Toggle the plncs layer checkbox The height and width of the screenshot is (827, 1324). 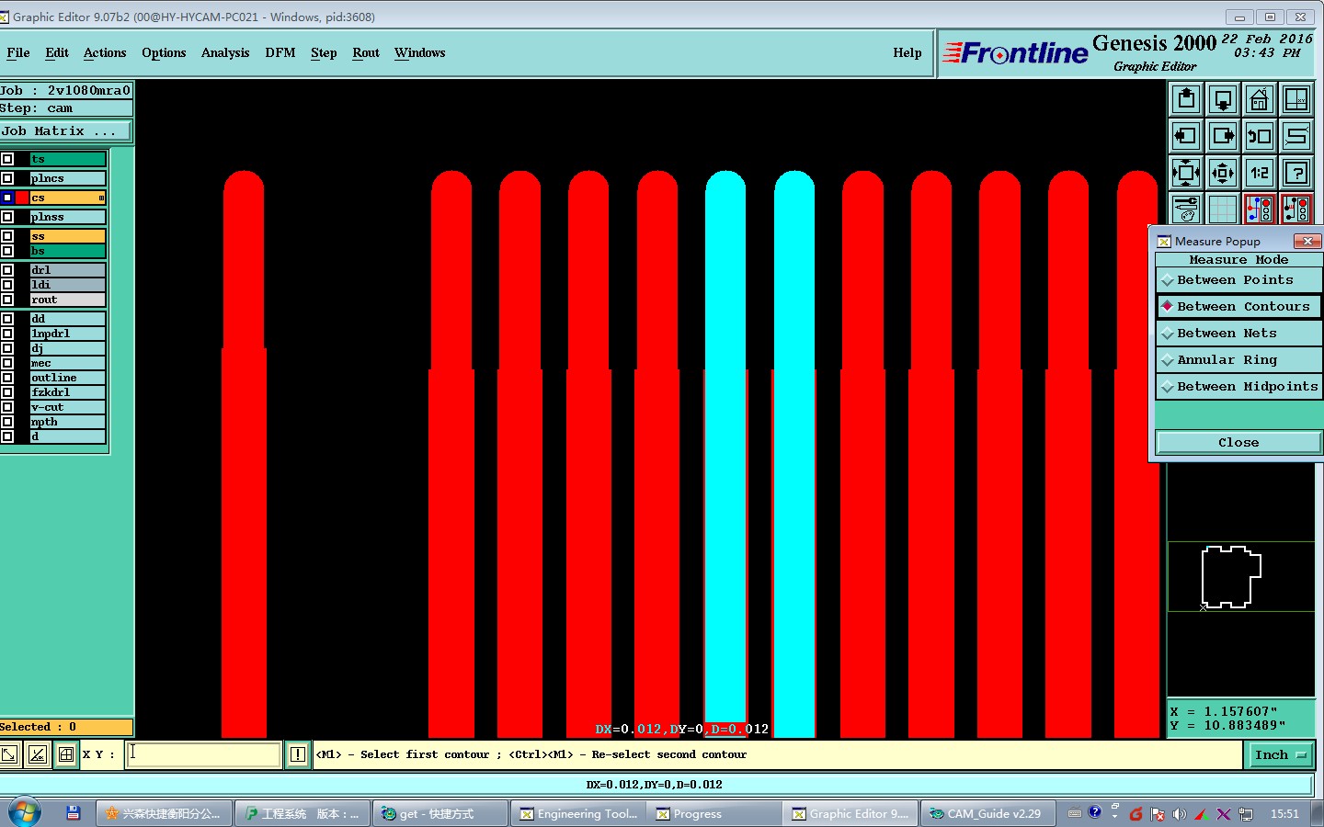point(7,178)
